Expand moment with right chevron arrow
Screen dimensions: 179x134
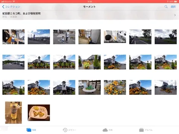coord(175,15)
